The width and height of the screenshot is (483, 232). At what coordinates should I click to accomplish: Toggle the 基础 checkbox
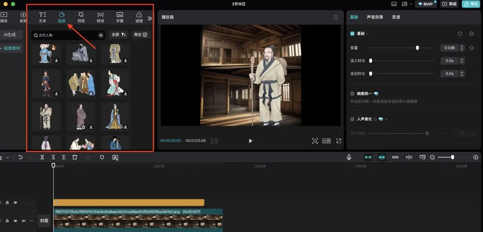tap(352, 34)
